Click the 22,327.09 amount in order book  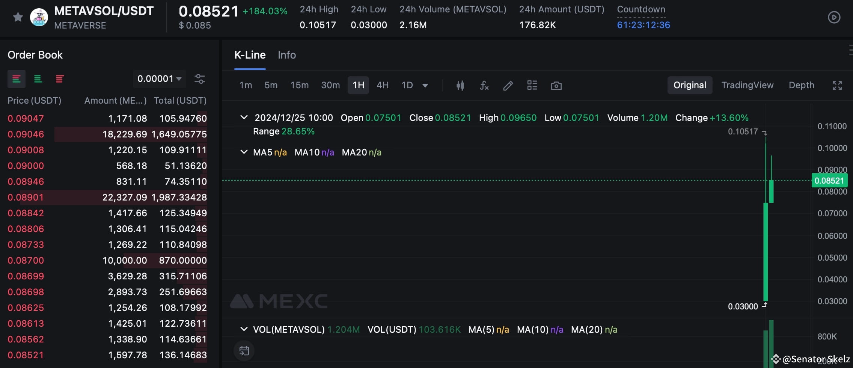pos(125,197)
